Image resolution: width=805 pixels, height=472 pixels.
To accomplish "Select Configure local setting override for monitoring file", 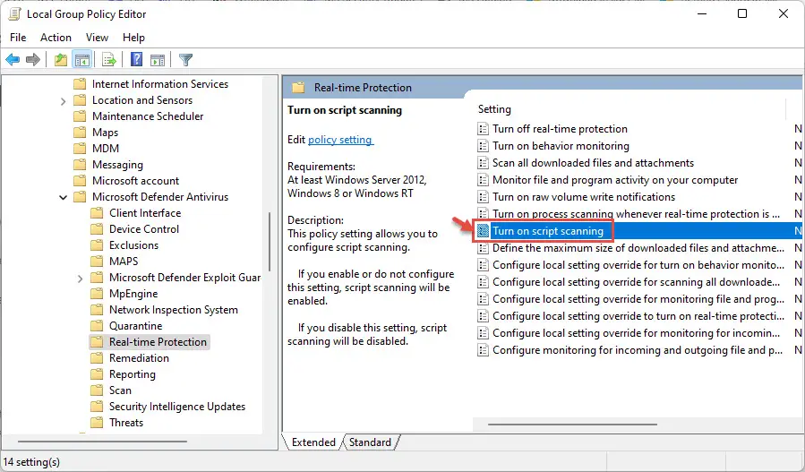I will tap(638, 299).
